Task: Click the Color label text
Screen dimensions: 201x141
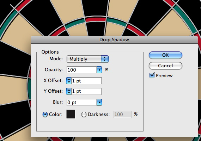Action: pyautogui.click(x=56, y=114)
